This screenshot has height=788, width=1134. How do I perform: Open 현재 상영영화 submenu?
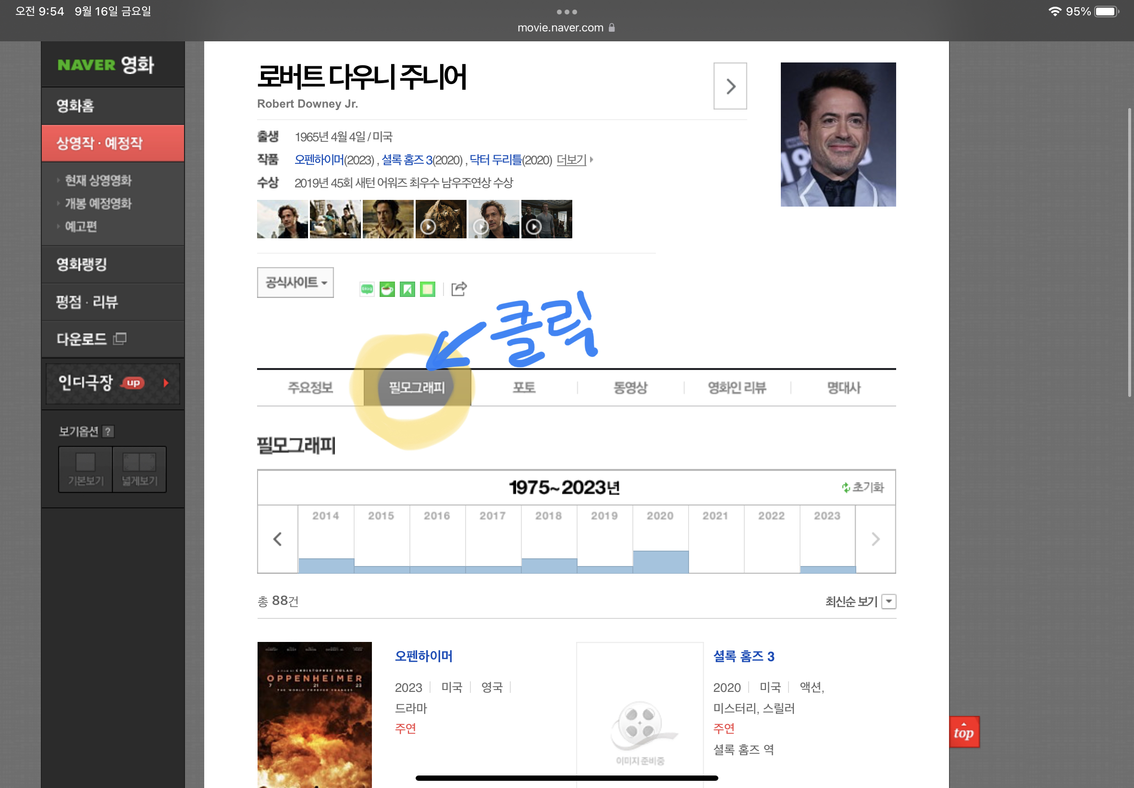[x=98, y=180]
